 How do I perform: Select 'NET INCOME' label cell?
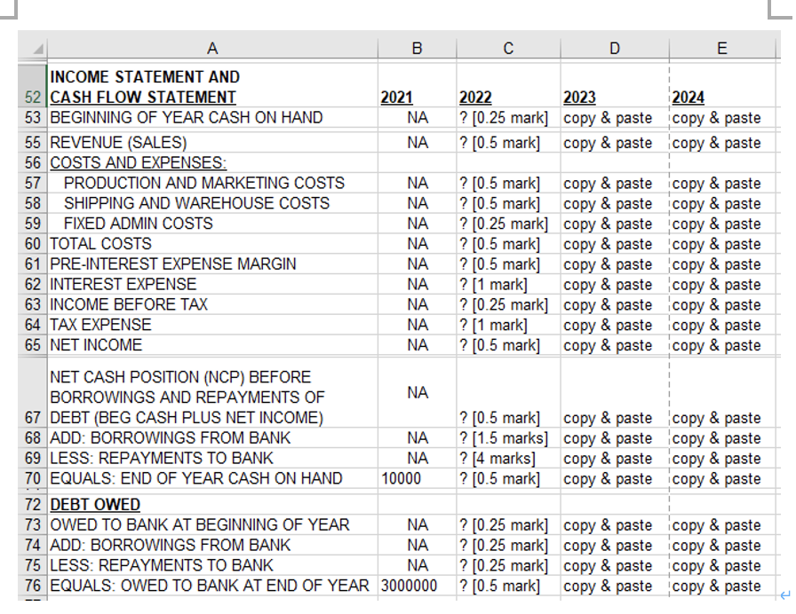tap(212, 345)
